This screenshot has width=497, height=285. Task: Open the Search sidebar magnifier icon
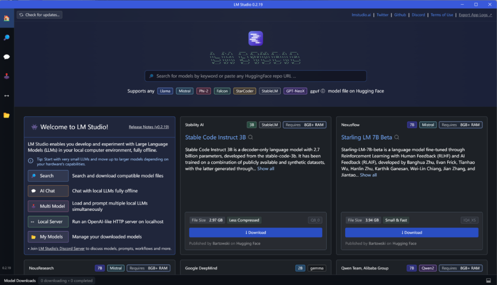[x=6, y=37]
